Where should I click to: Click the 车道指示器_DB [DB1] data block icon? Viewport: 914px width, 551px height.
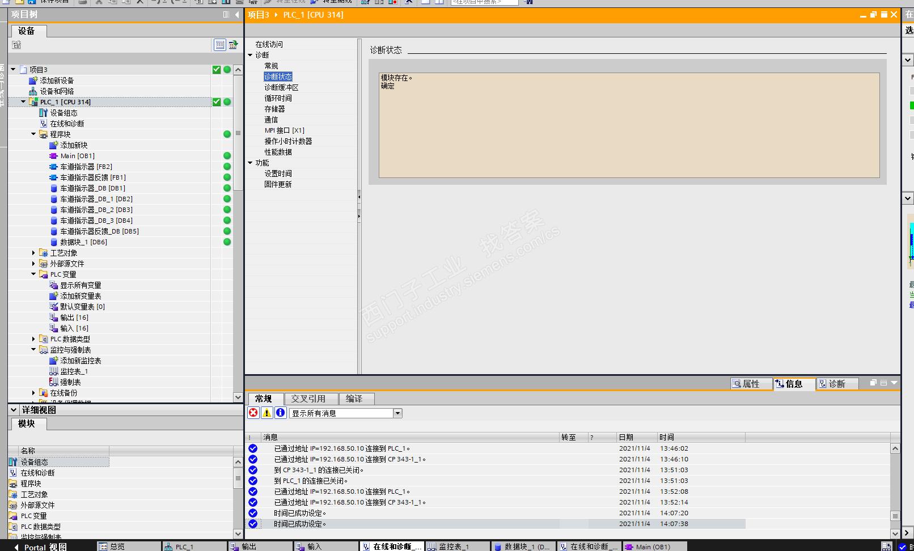[54, 188]
